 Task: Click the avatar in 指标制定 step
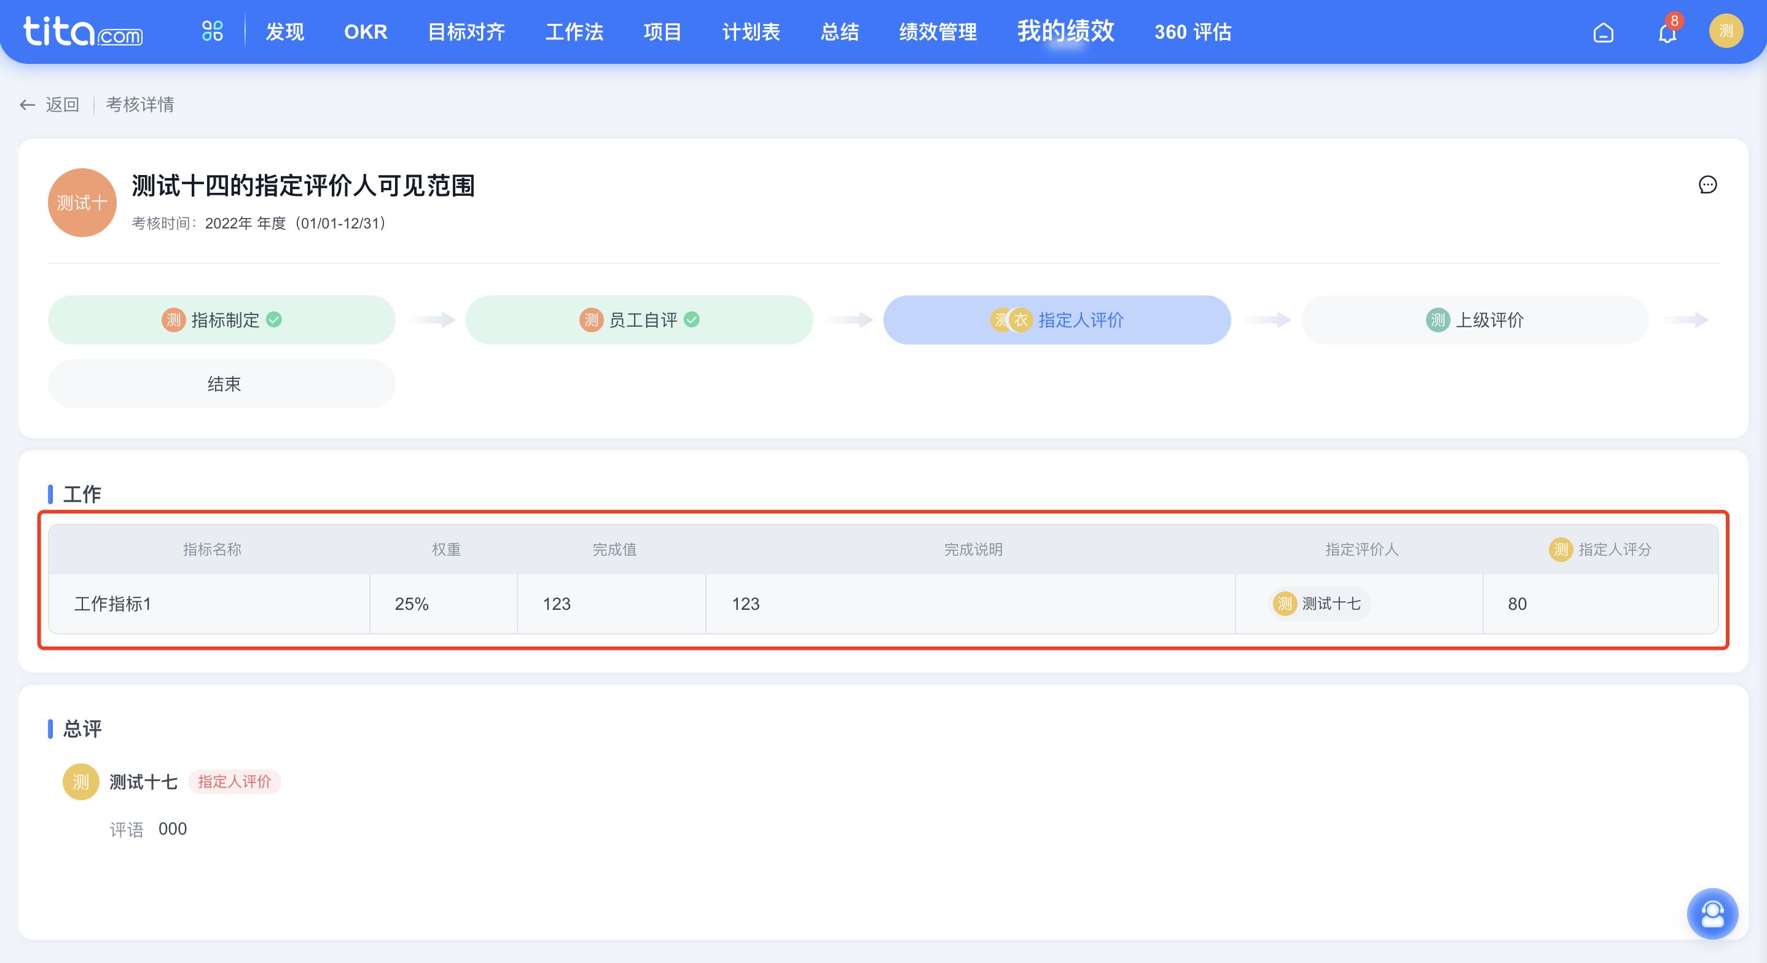point(173,321)
